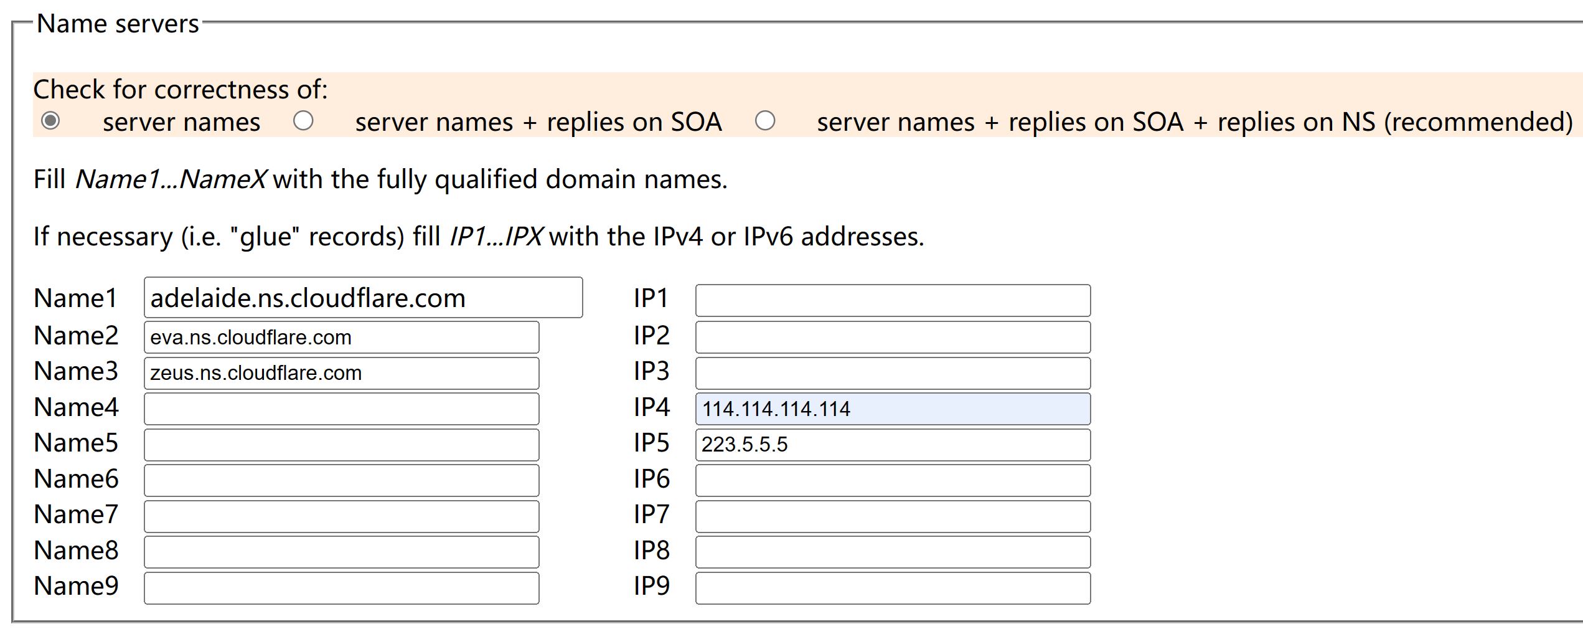The image size is (1583, 634).
Task: Click inside the IP3 field
Action: point(891,372)
